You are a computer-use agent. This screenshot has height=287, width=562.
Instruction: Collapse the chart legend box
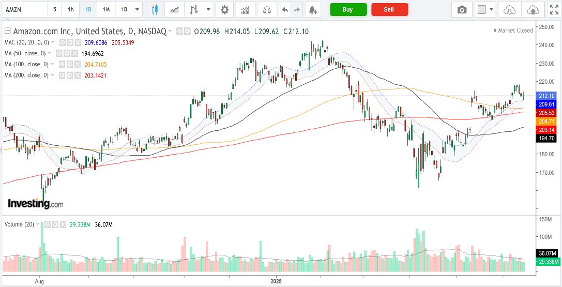(x=7, y=31)
